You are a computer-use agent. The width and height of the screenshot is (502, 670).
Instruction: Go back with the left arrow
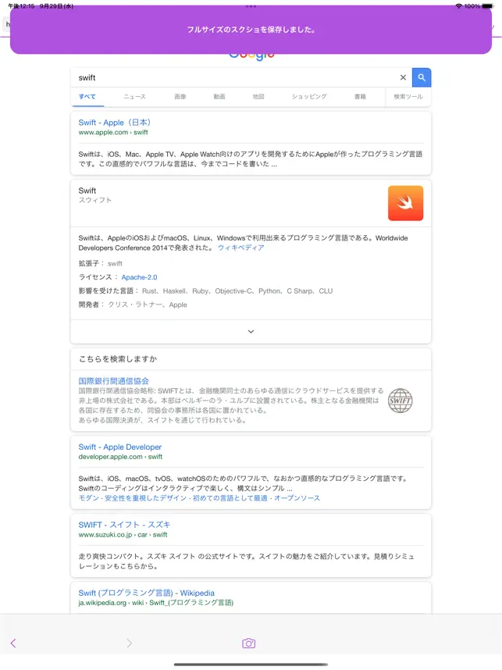click(x=13, y=643)
